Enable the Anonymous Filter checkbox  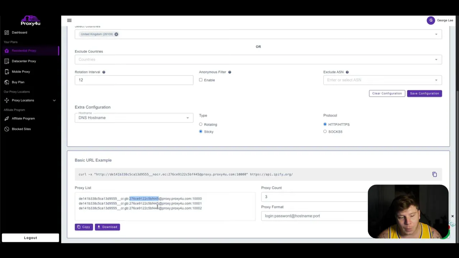201,80
